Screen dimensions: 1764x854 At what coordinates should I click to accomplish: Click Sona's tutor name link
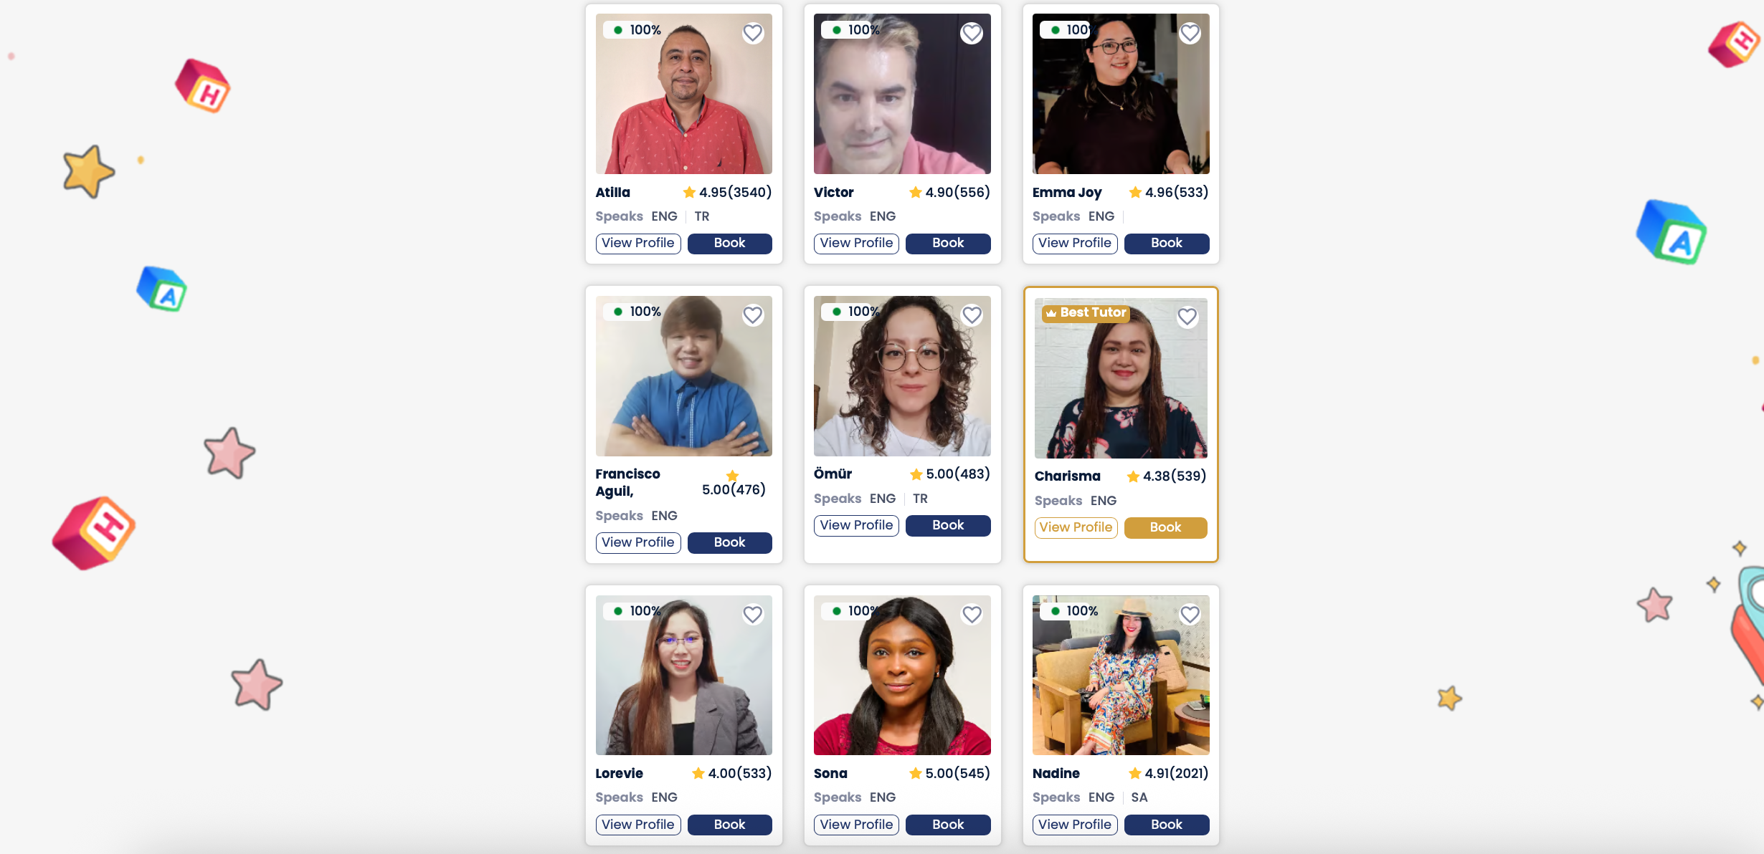click(830, 774)
